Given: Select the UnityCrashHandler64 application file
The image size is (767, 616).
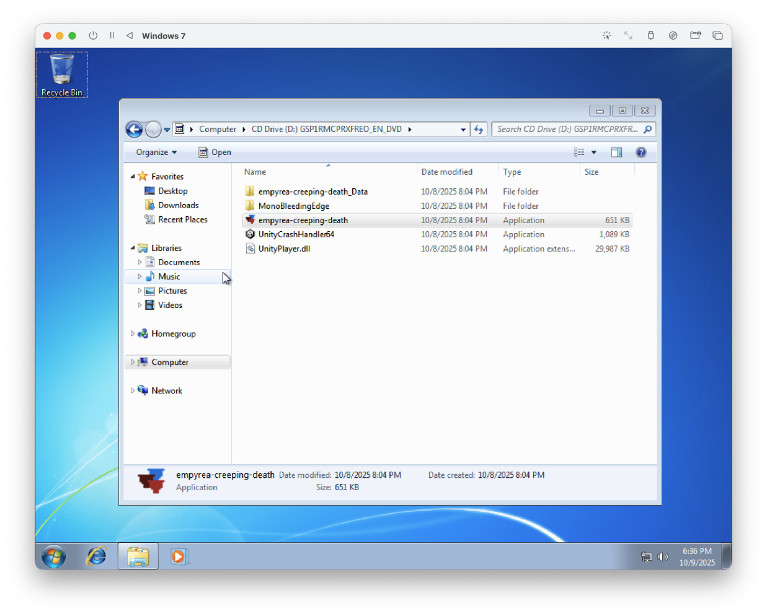Looking at the screenshot, I should [296, 234].
